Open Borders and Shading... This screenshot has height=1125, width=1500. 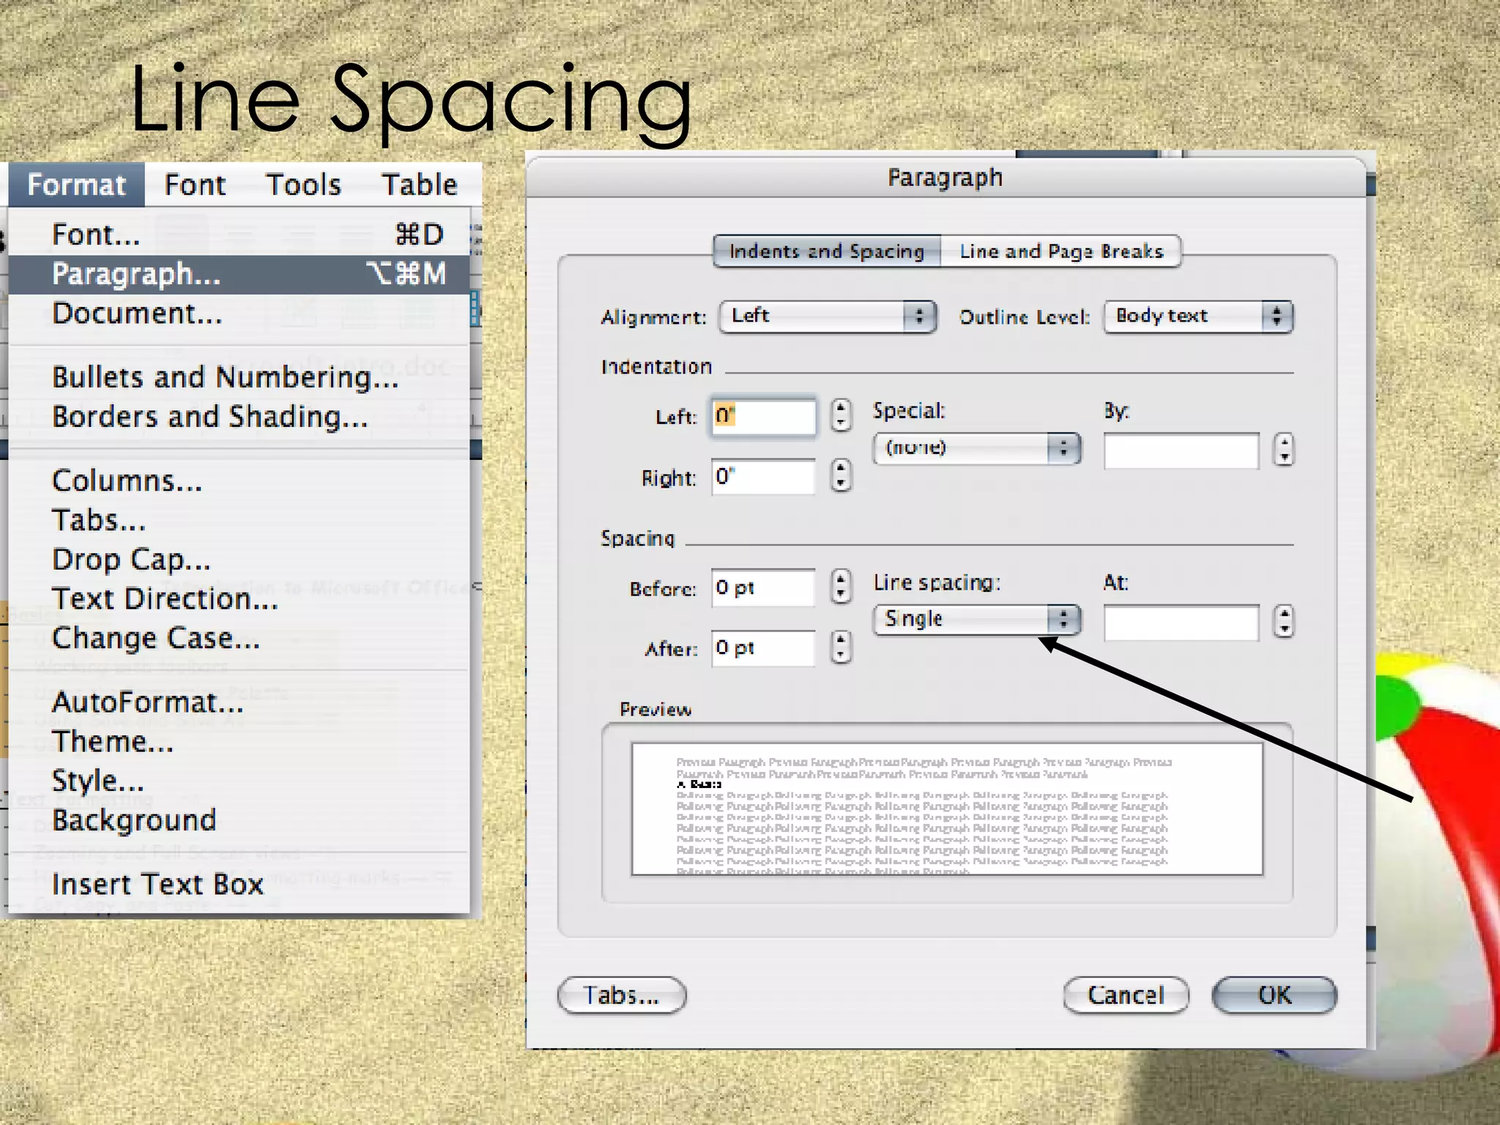coord(239,417)
